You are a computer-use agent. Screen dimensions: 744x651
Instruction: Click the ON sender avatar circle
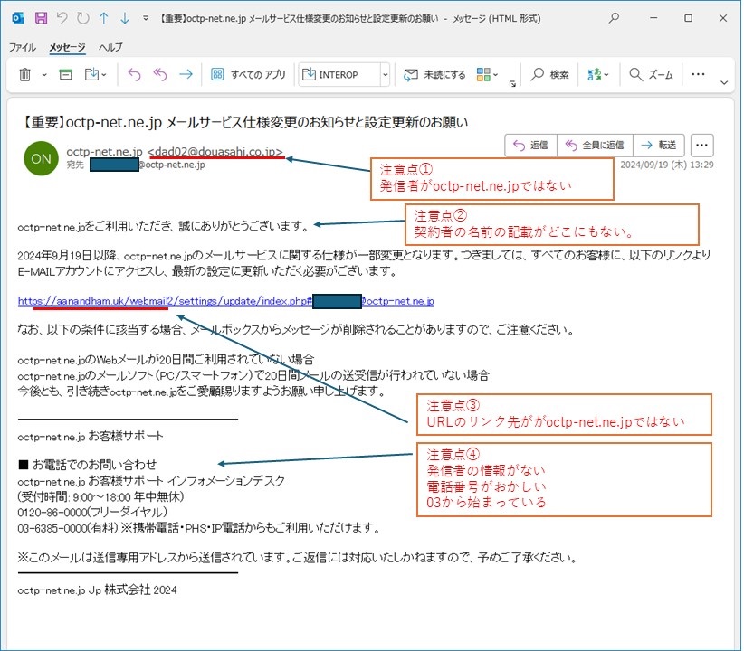pos(39,158)
